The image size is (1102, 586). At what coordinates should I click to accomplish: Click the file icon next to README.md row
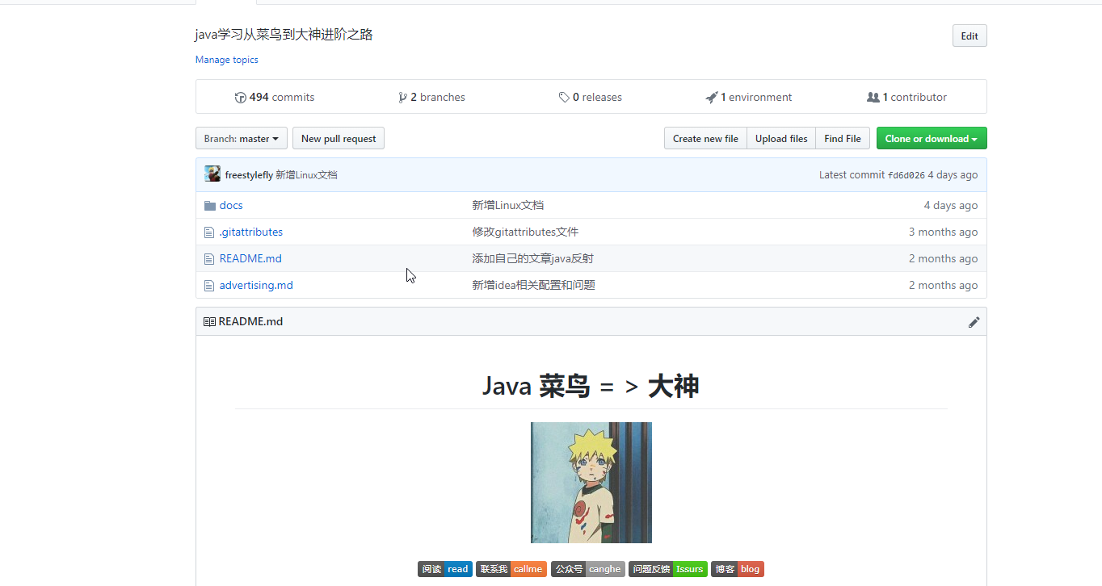click(x=208, y=258)
